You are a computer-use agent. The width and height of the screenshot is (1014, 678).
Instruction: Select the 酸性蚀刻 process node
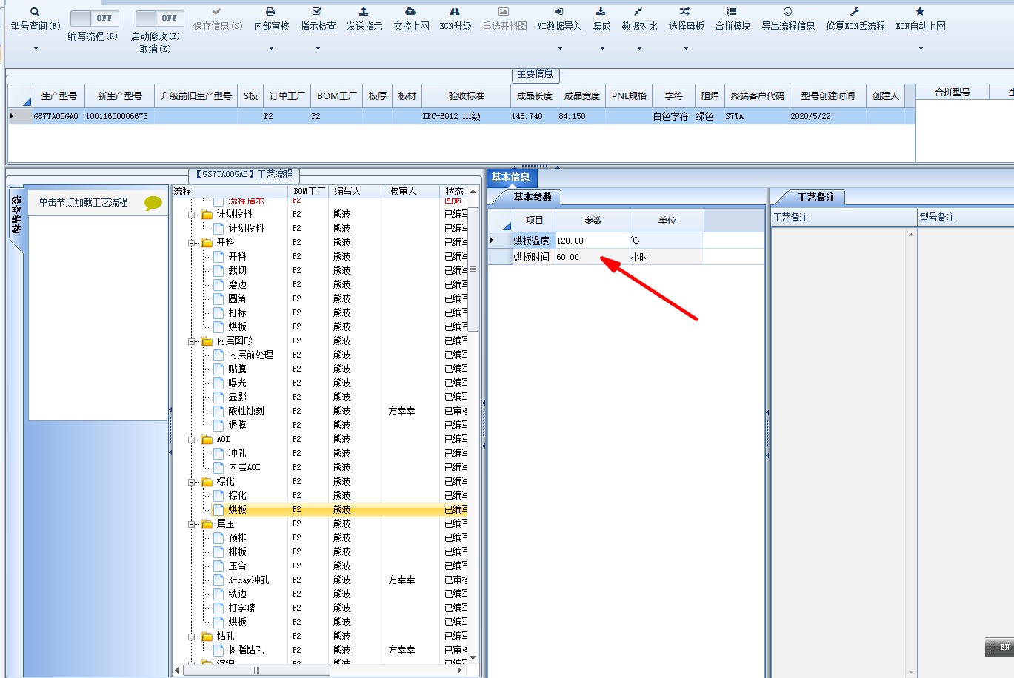pyautogui.click(x=246, y=412)
